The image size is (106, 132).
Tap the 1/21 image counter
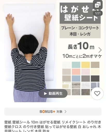[x=98, y=13]
